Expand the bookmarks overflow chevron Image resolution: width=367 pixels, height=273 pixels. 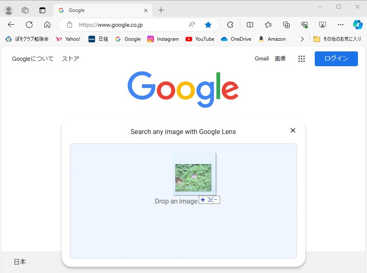pos(302,39)
